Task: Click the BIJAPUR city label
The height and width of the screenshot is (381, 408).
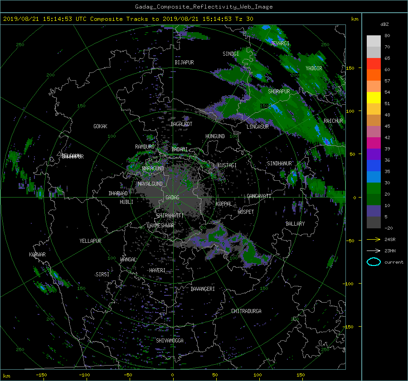Action: coord(184,63)
